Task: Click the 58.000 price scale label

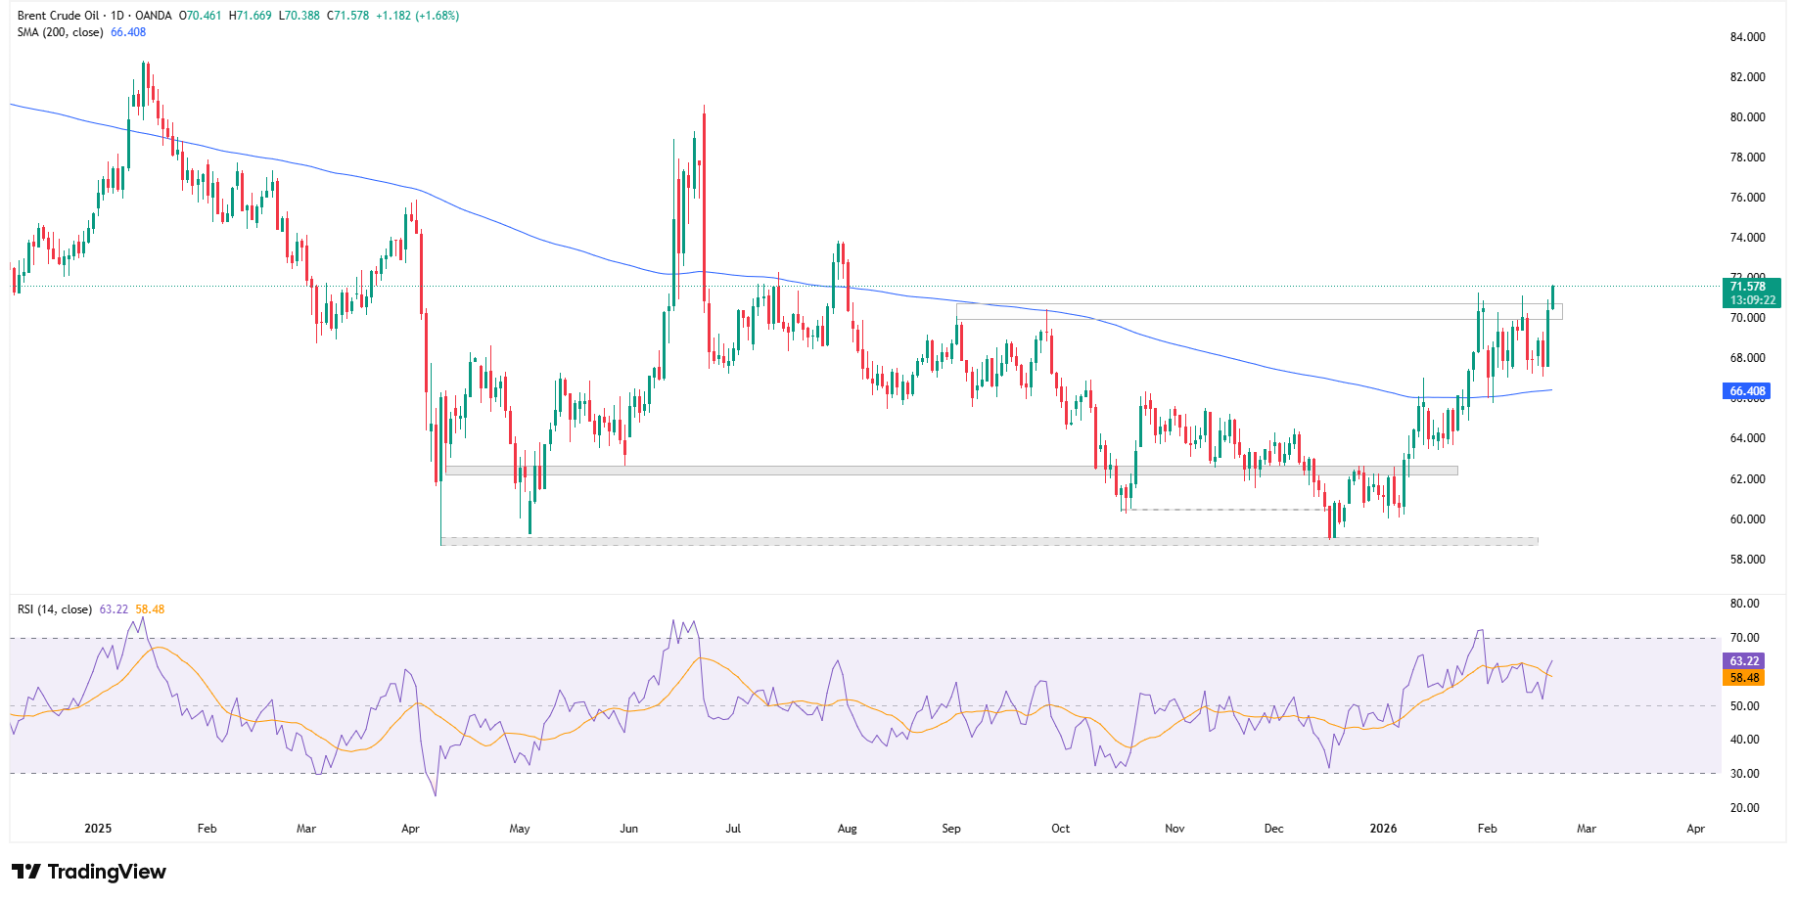Action: coord(1747,560)
